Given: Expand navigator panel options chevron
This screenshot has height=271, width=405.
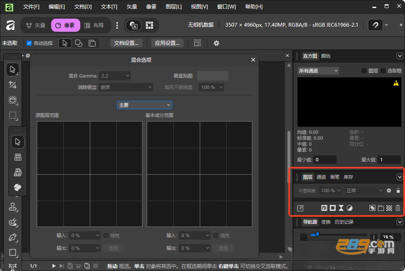Looking at the screenshot, I should coord(400,222).
